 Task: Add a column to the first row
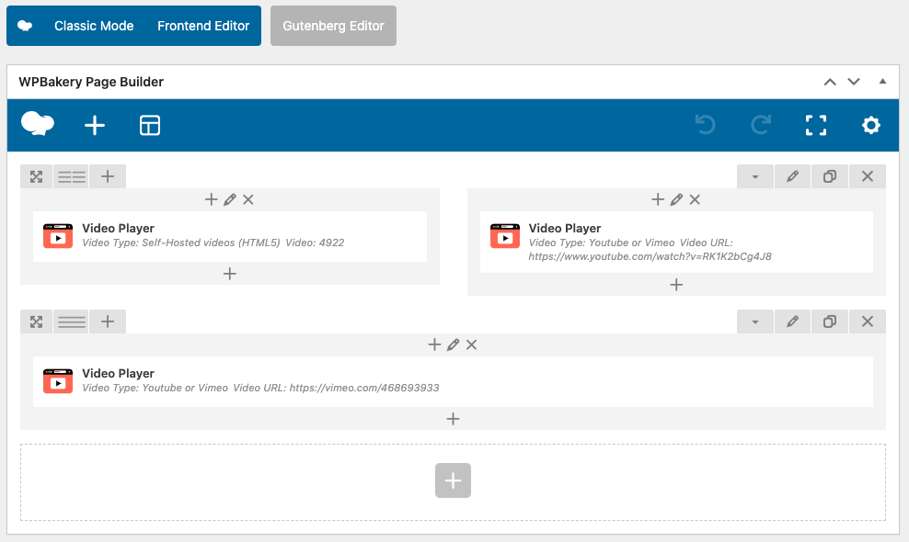coord(108,176)
